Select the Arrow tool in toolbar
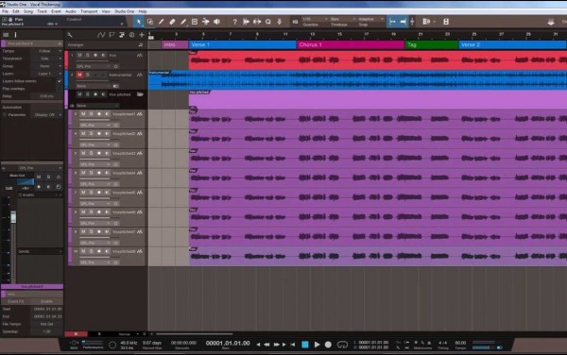 click(x=139, y=22)
